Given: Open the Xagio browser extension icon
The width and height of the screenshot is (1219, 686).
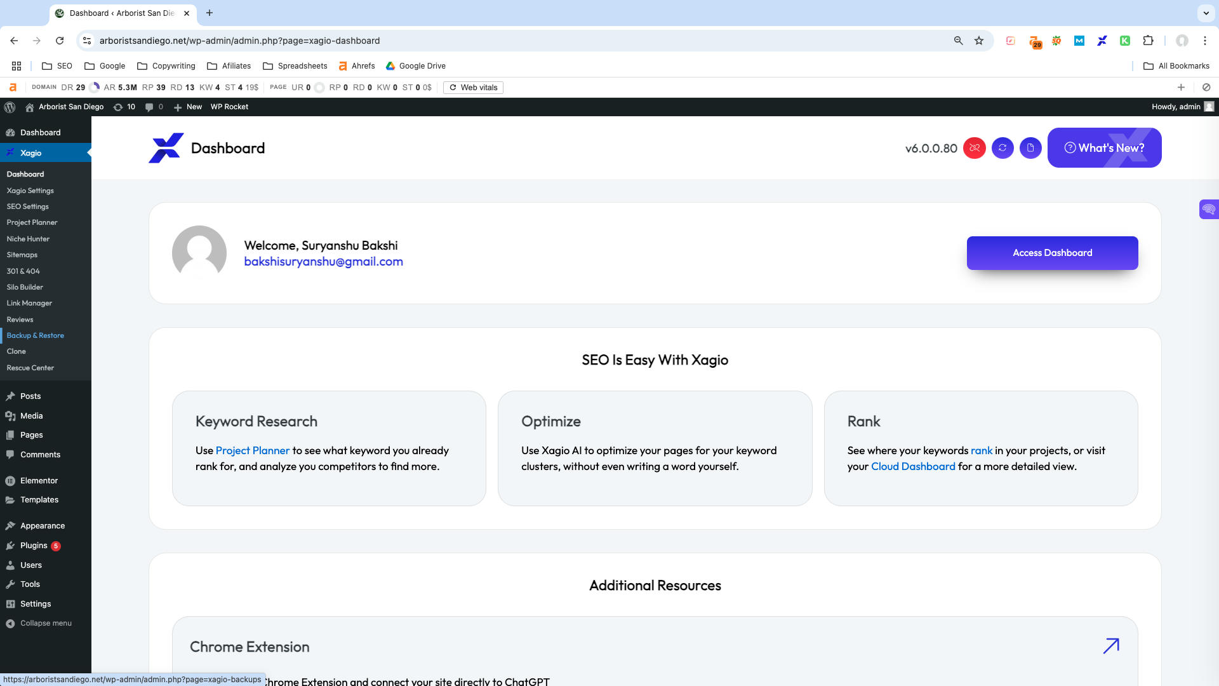Looking at the screenshot, I should [1102, 41].
